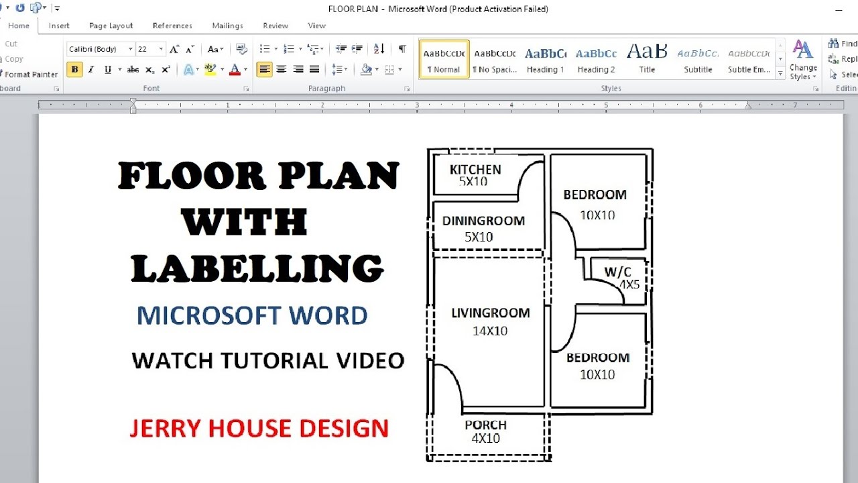
Task: Click the Grow Font icon
Action: click(x=174, y=49)
